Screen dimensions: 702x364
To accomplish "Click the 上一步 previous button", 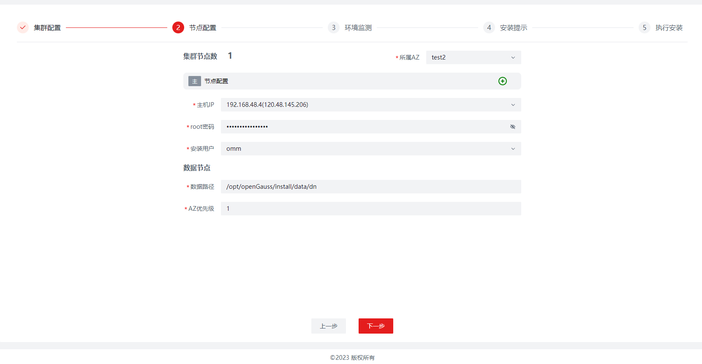I will click(328, 326).
